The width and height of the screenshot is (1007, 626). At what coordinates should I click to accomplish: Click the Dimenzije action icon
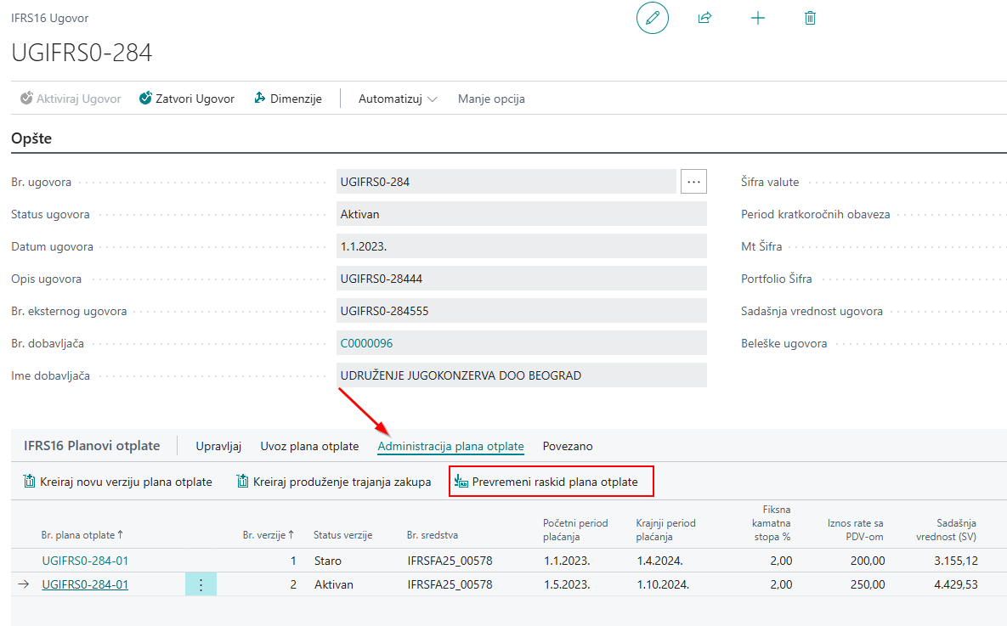(x=260, y=99)
